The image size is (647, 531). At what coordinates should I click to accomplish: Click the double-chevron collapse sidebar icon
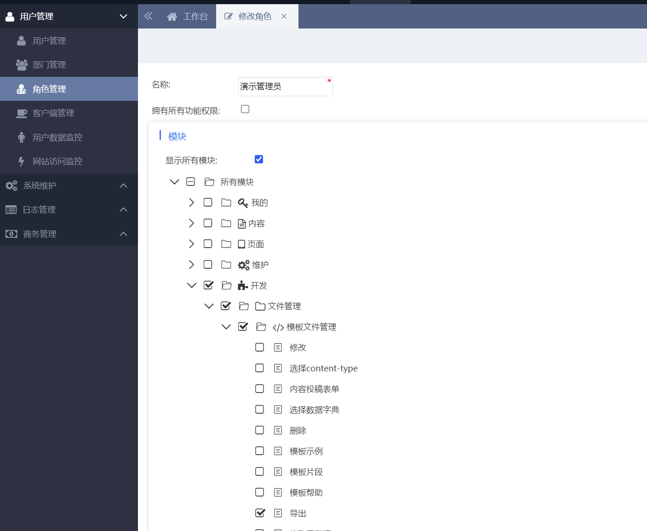tap(148, 17)
